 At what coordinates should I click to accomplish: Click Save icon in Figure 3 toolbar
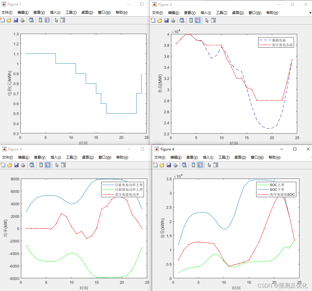pos(16,165)
